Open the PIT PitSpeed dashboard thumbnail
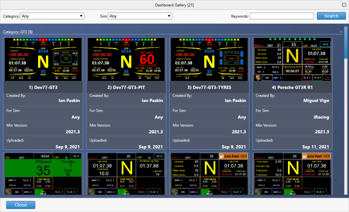This screenshot has width=349, height=212. [43, 174]
